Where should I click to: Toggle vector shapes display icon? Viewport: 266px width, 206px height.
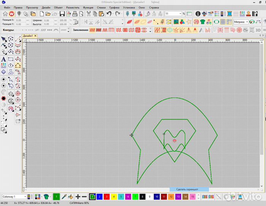182,22
